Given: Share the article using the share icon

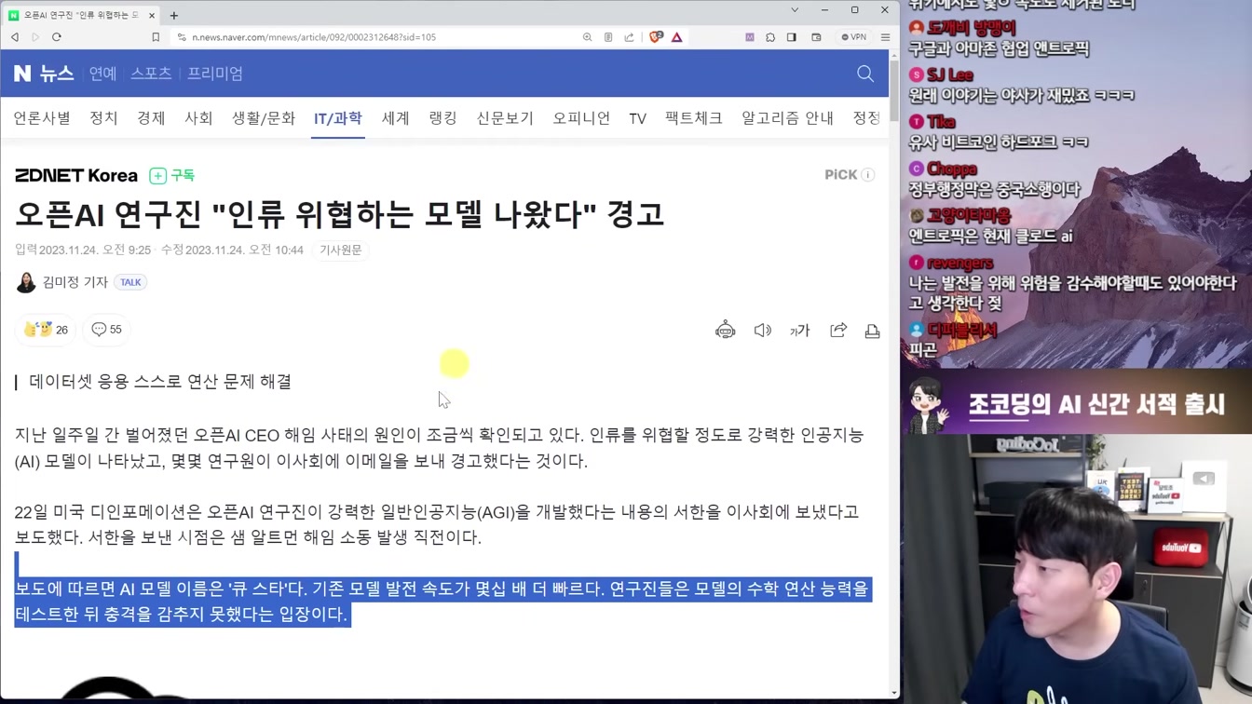Looking at the screenshot, I should click(x=838, y=330).
